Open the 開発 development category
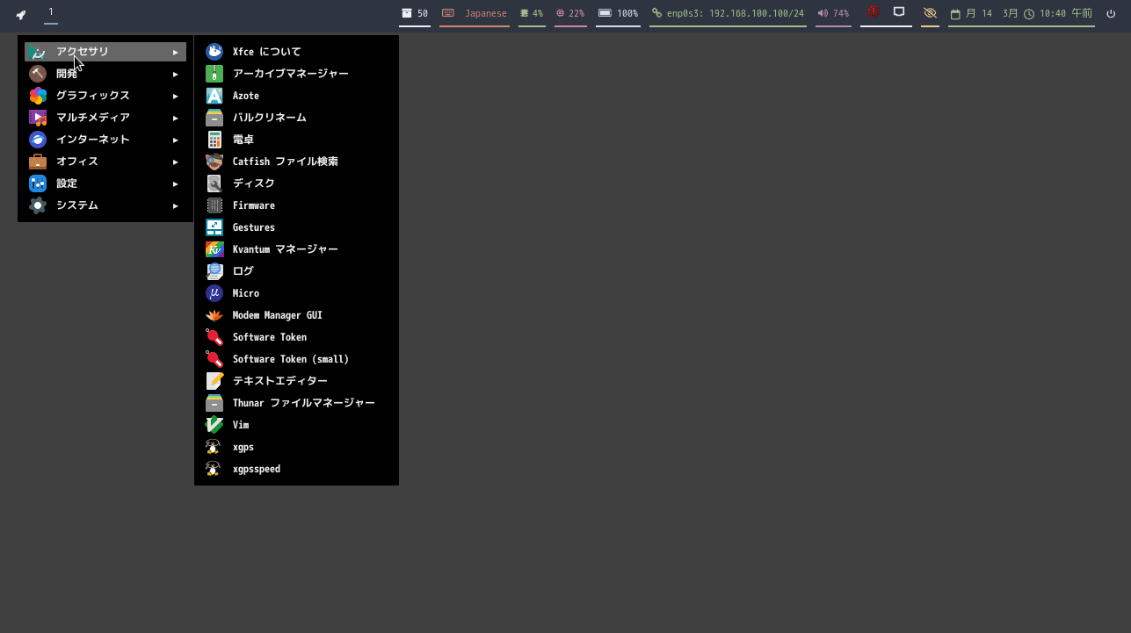Screen dimensions: 1131x633 pyautogui.click(x=105, y=74)
